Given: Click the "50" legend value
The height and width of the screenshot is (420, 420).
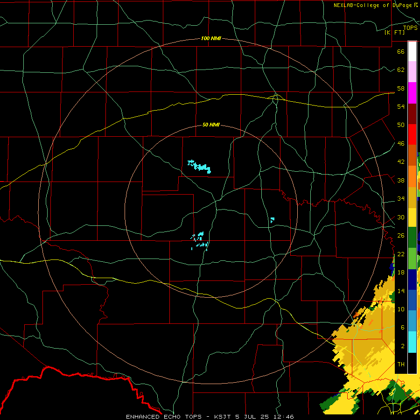Looking at the screenshot, I should [401, 125].
